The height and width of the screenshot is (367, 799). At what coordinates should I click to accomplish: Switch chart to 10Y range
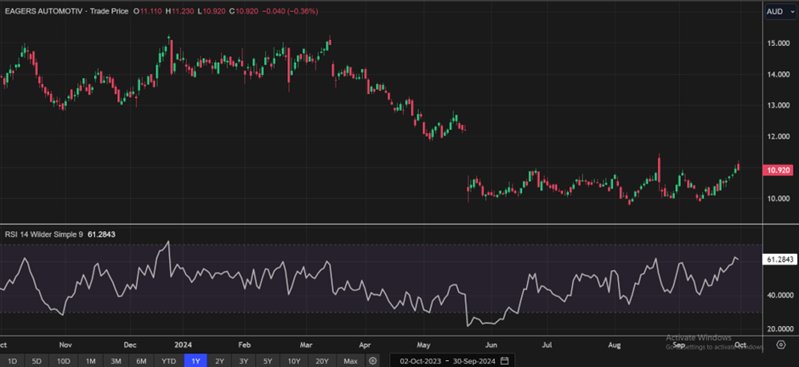coord(294,361)
